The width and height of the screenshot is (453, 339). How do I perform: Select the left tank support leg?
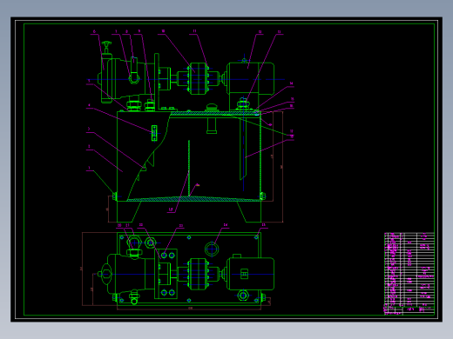[x=129, y=211]
